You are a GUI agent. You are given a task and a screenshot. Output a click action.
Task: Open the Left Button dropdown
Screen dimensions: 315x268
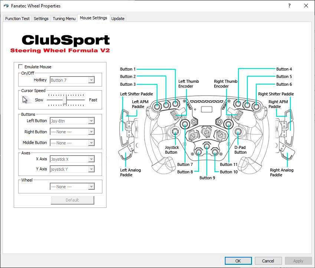[x=72, y=121]
